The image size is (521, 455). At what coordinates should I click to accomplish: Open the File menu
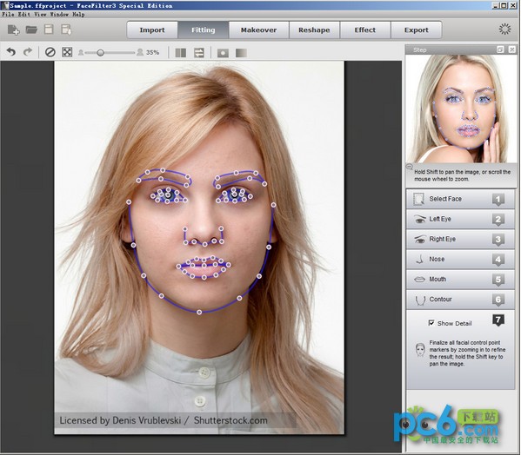click(x=8, y=14)
